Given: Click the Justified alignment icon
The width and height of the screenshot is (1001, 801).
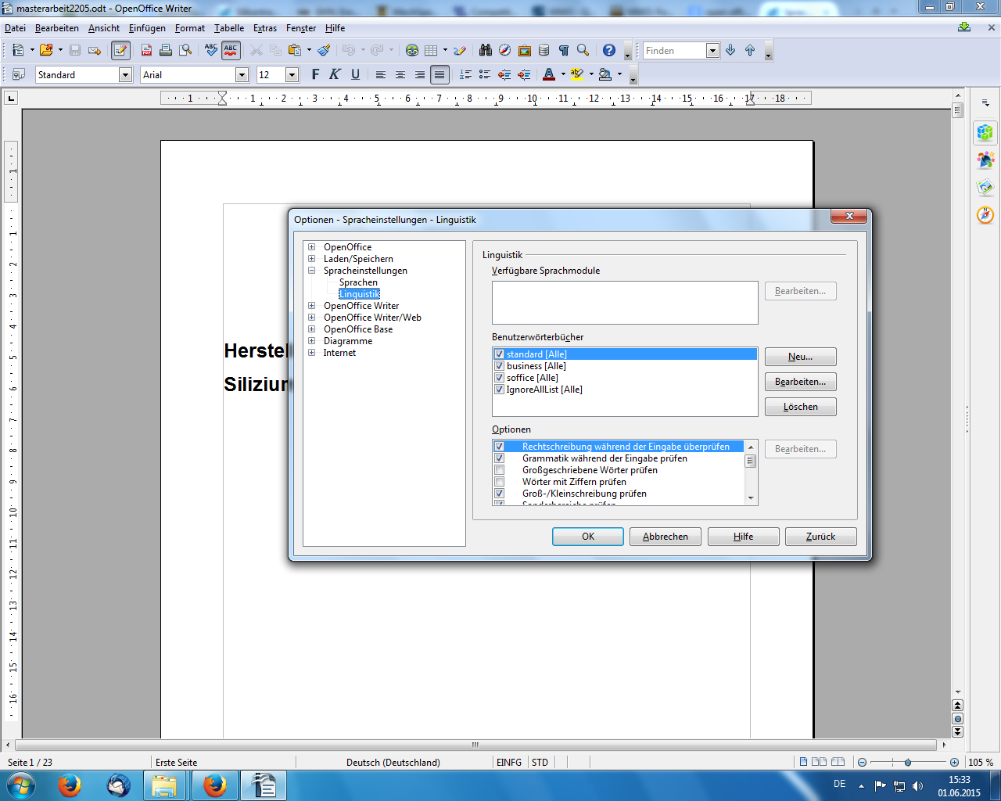Looking at the screenshot, I should (440, 74).
